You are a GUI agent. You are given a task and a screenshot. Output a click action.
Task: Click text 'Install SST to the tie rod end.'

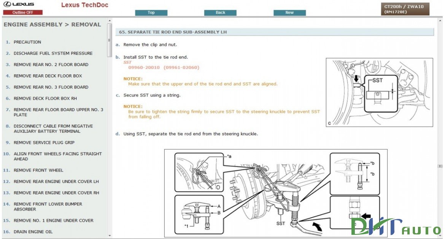(156, 57)
